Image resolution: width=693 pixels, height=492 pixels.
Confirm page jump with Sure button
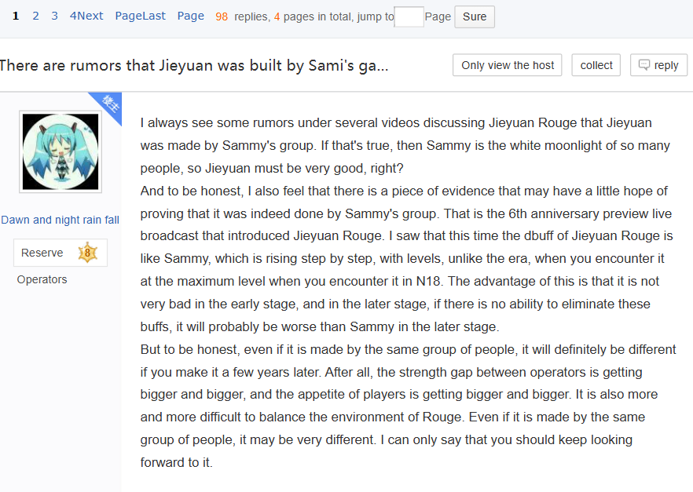(475, 16)
